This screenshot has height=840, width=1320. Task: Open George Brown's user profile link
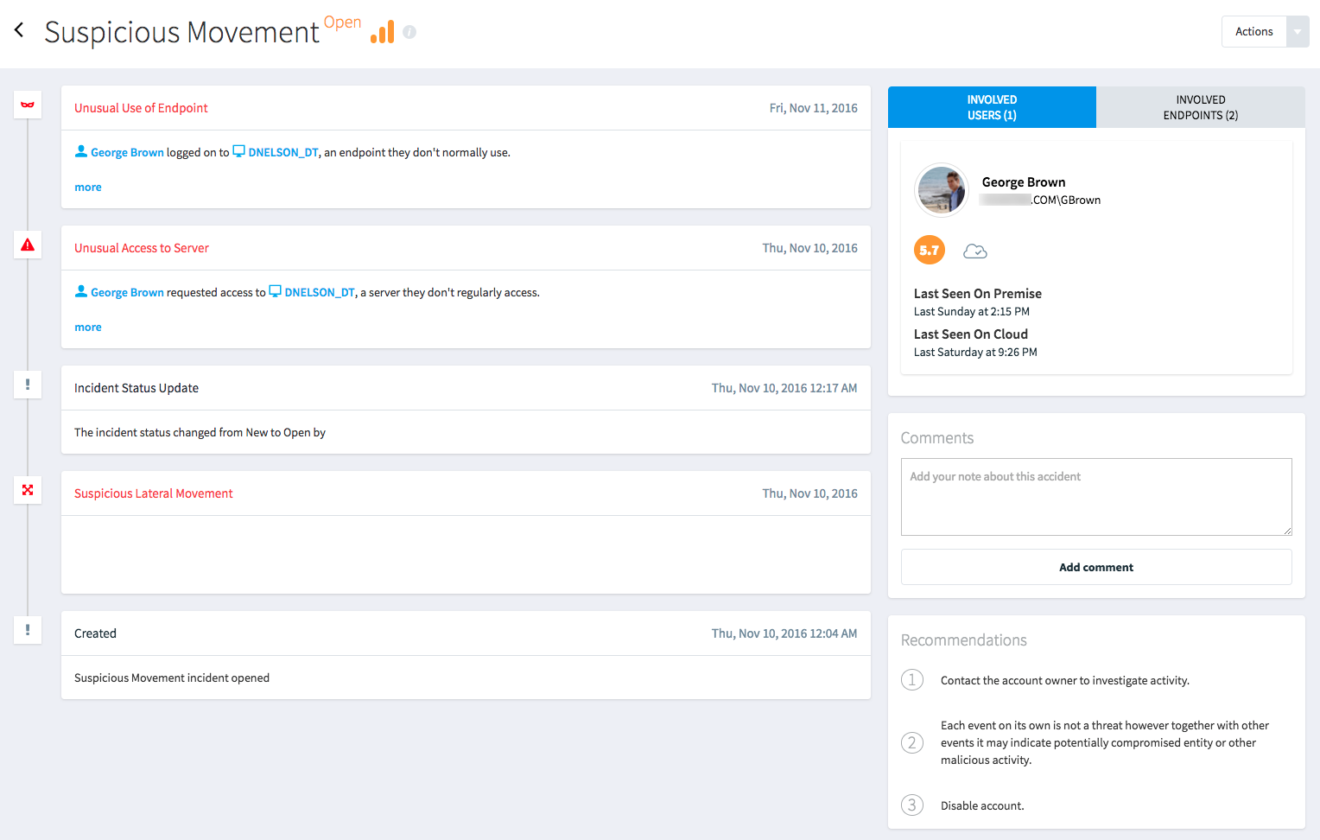click(x=127, y=151)
